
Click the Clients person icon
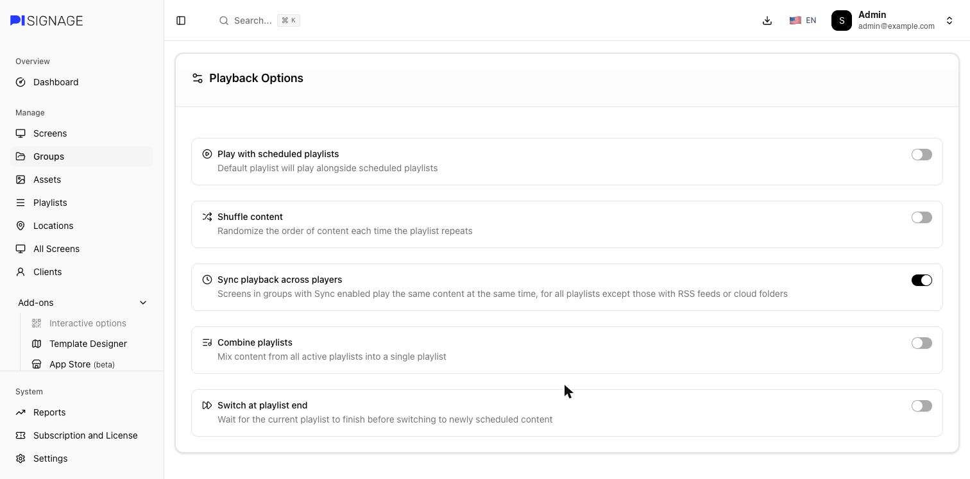point(21,272)
